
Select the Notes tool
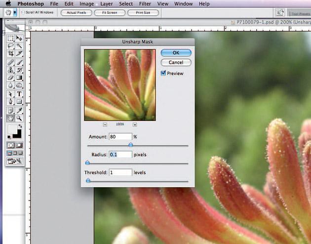[10, 110]
